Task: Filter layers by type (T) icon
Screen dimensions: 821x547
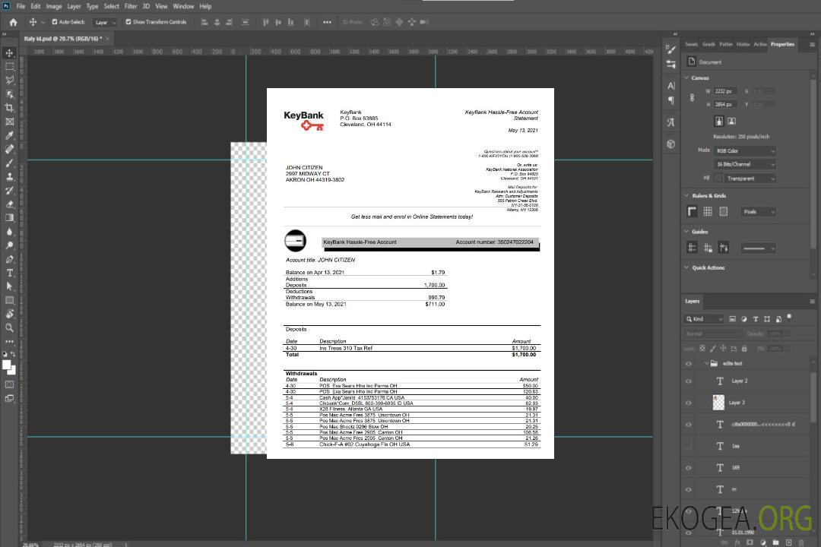Action: (756, 319)
